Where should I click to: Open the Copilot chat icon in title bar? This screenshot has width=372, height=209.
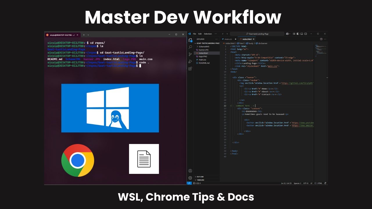click(x=287, y=34)
